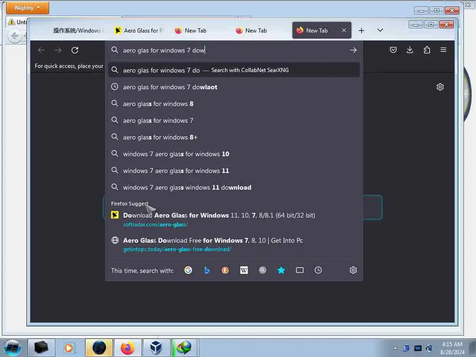Open the Firefox hamburger application menu
The height and width of the screenshot is (357, 476).
tap(443, 50)
